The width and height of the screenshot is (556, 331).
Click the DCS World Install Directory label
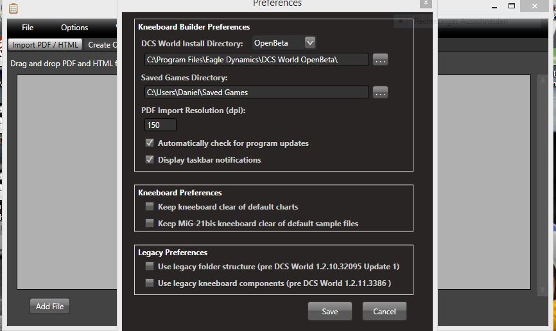tap(192, 44)
